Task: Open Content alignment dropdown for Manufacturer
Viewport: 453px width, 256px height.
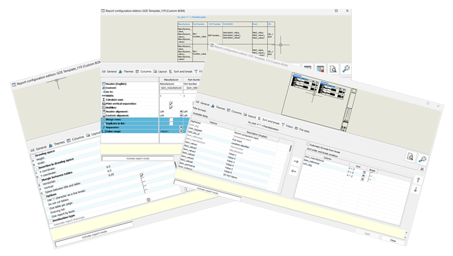Action: pos(181,116)
